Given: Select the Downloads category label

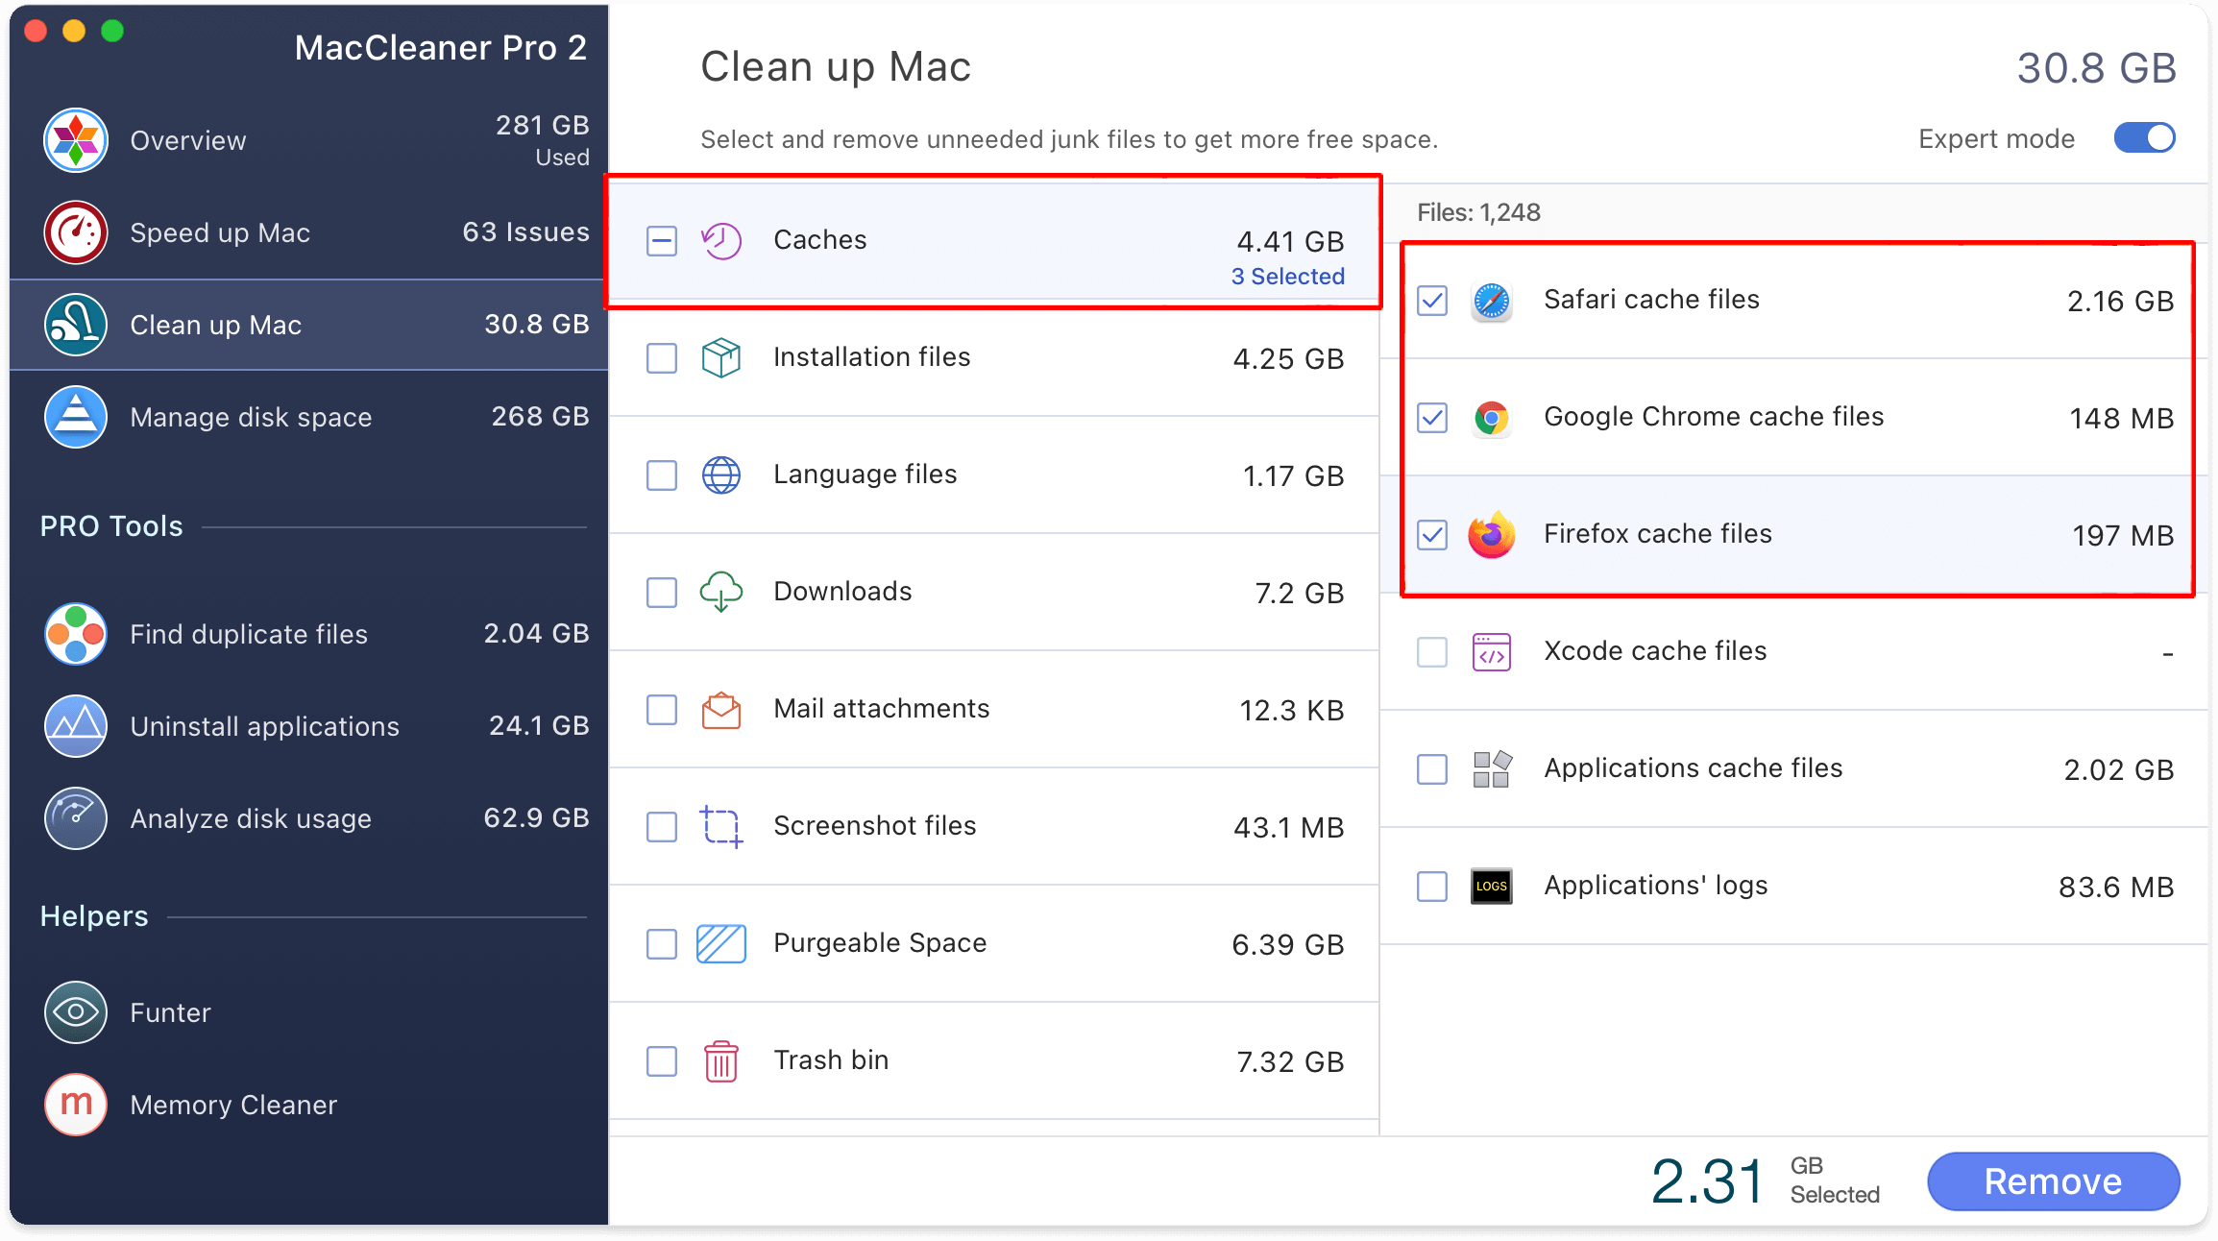Looking at the screenshot, I should click(x=842, y=592).
